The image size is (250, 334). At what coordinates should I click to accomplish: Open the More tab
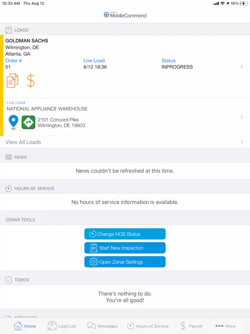point(225,326)
